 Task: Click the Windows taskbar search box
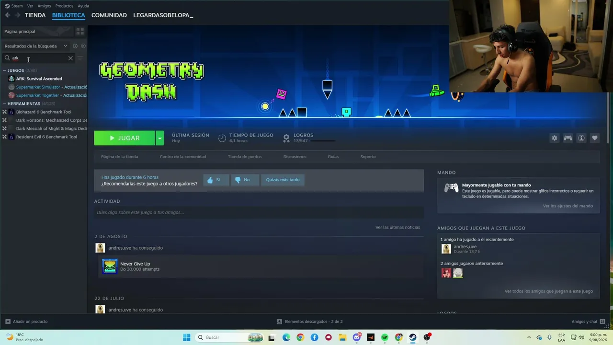[x=229, y=337]
